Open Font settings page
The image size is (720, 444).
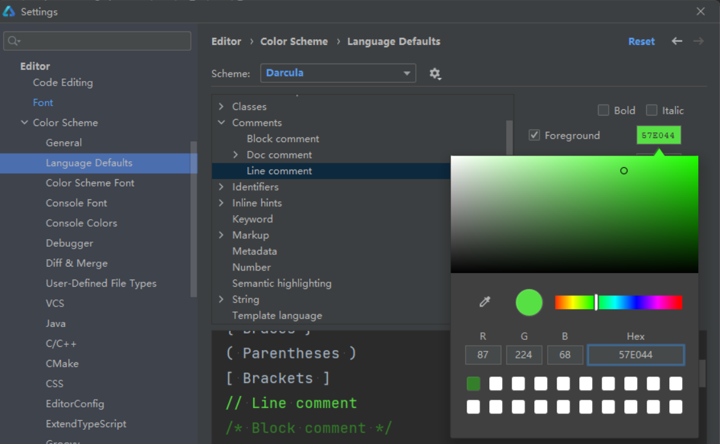(x=42, y=103)
